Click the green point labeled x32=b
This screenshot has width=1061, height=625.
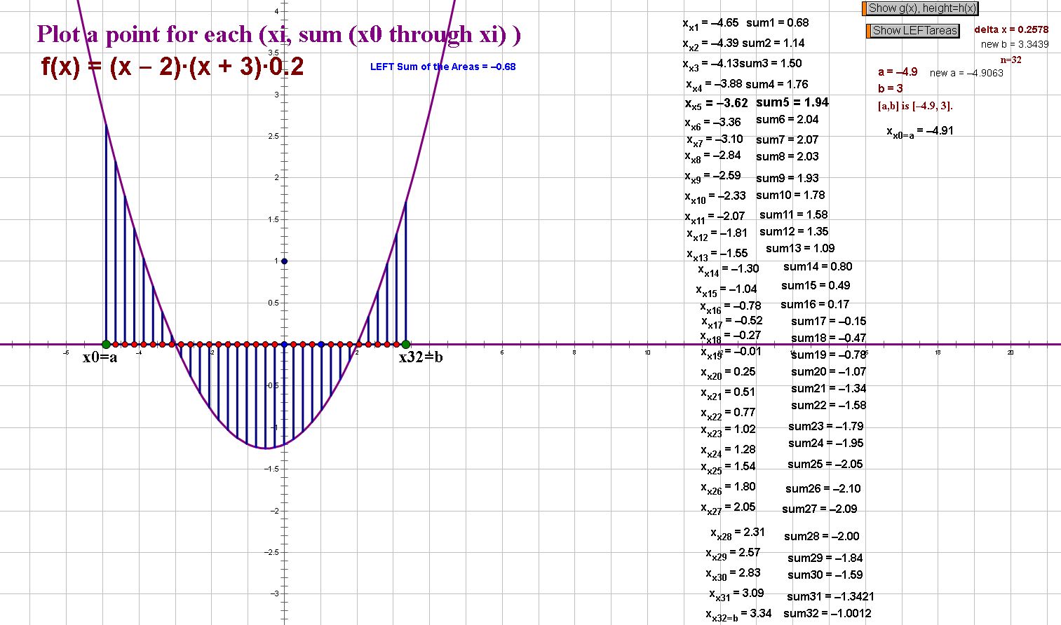pos(405,344)
